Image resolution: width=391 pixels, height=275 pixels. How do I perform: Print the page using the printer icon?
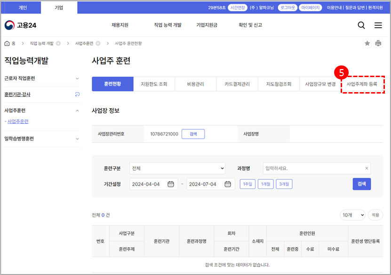(x=378, y=43)
